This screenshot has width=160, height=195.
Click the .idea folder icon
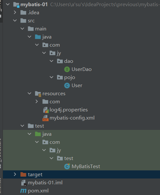pos(23,13)
